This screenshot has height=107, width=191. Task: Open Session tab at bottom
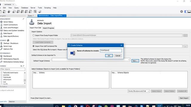tap(12, 102)
